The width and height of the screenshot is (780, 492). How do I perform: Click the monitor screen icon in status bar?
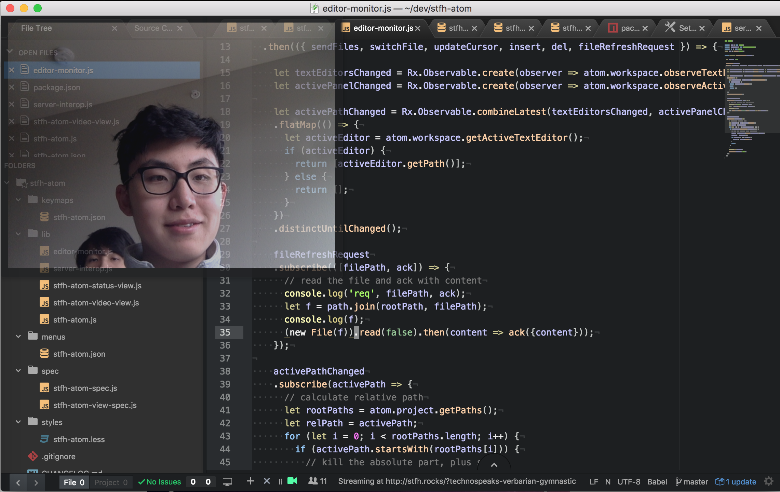227,482
